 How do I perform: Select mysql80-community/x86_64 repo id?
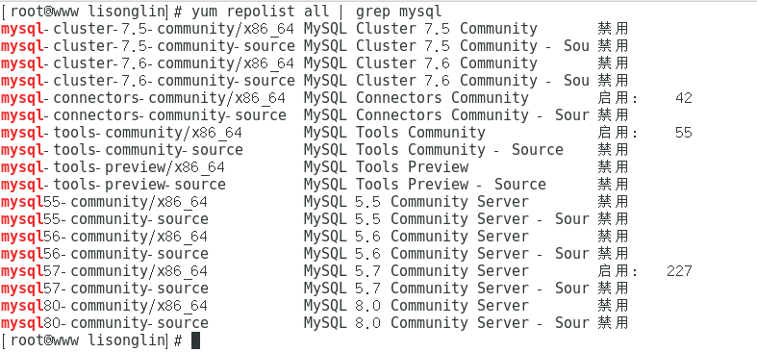click(x=104, y=306)
